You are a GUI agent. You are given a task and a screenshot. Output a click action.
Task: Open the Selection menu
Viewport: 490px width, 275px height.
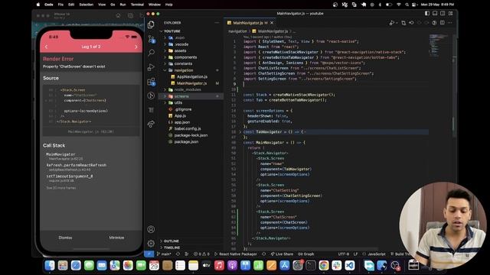(x=87, y=5)
